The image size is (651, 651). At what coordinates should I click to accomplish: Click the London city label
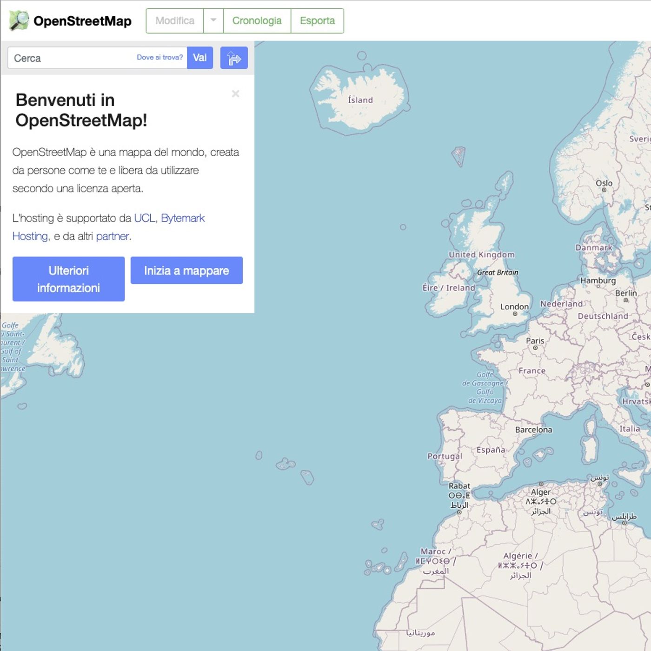514,306
